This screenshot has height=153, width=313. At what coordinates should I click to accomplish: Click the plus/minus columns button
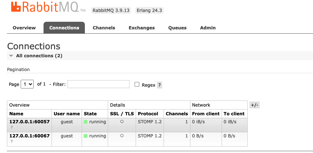(255, 105)
